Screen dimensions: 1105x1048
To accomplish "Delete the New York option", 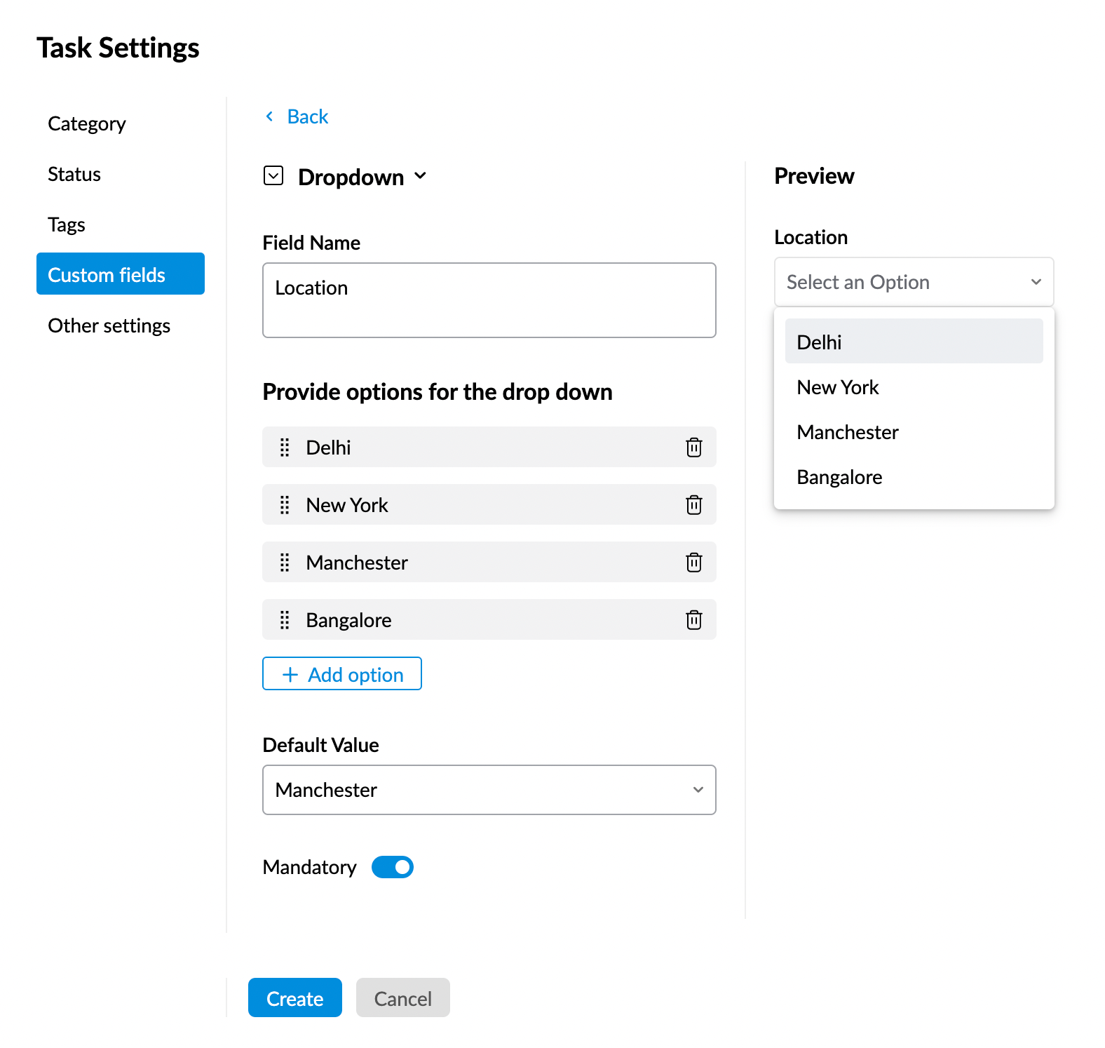I will point(693,505).
